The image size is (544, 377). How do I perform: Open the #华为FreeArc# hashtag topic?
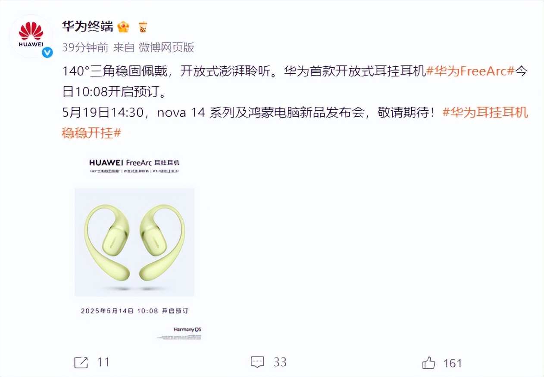pyautogui.click(x=470, y=71)
